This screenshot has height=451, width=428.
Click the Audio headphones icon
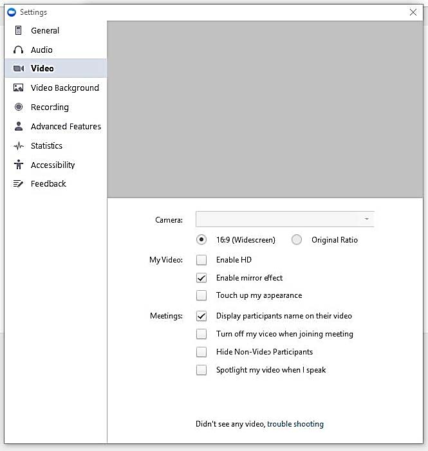click(x=18, y=50)
